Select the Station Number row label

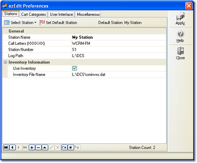[x=21, y=49]
